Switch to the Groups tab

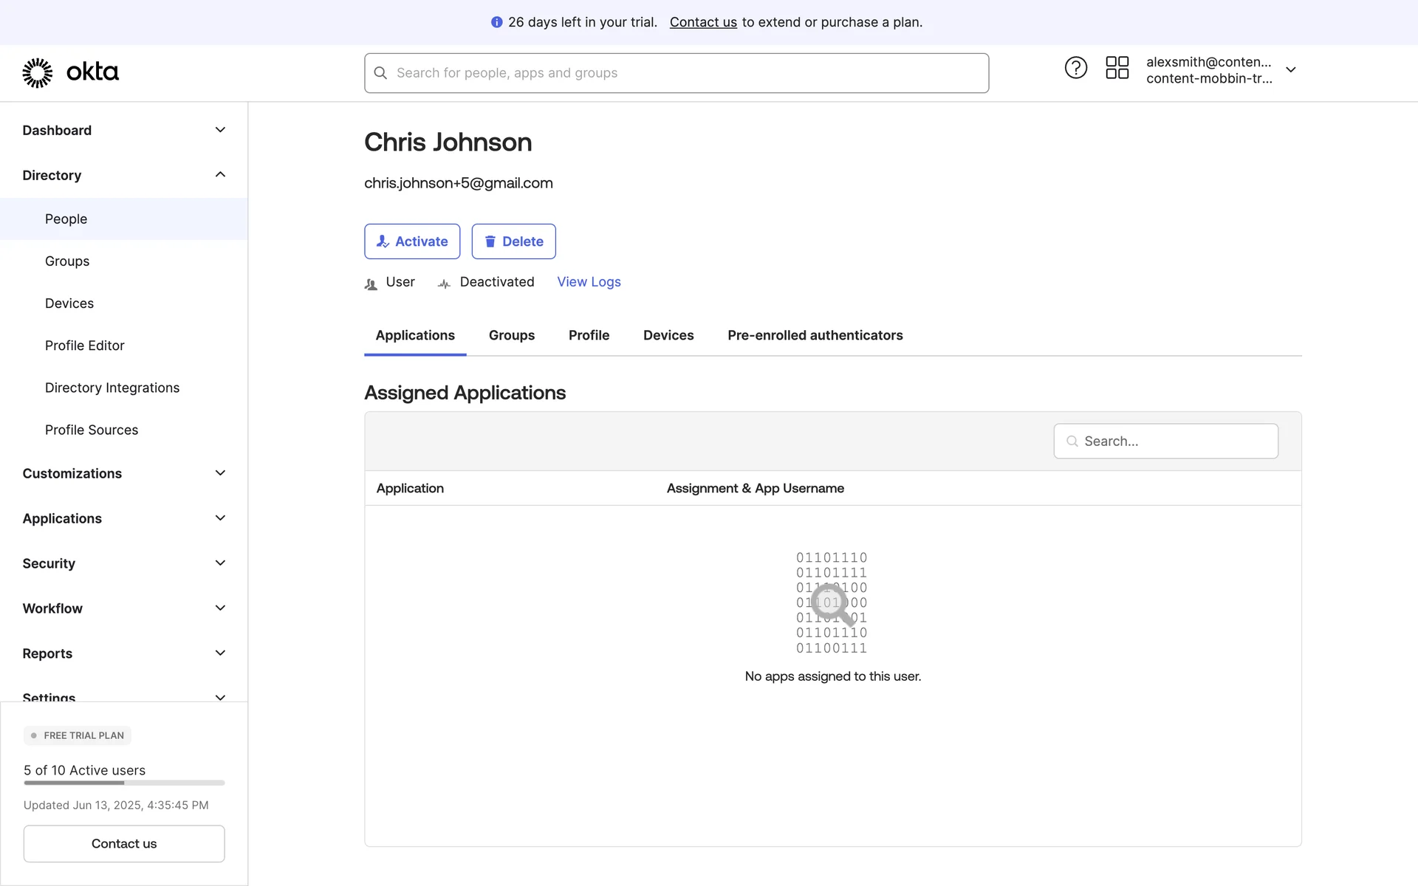point(511,335)
